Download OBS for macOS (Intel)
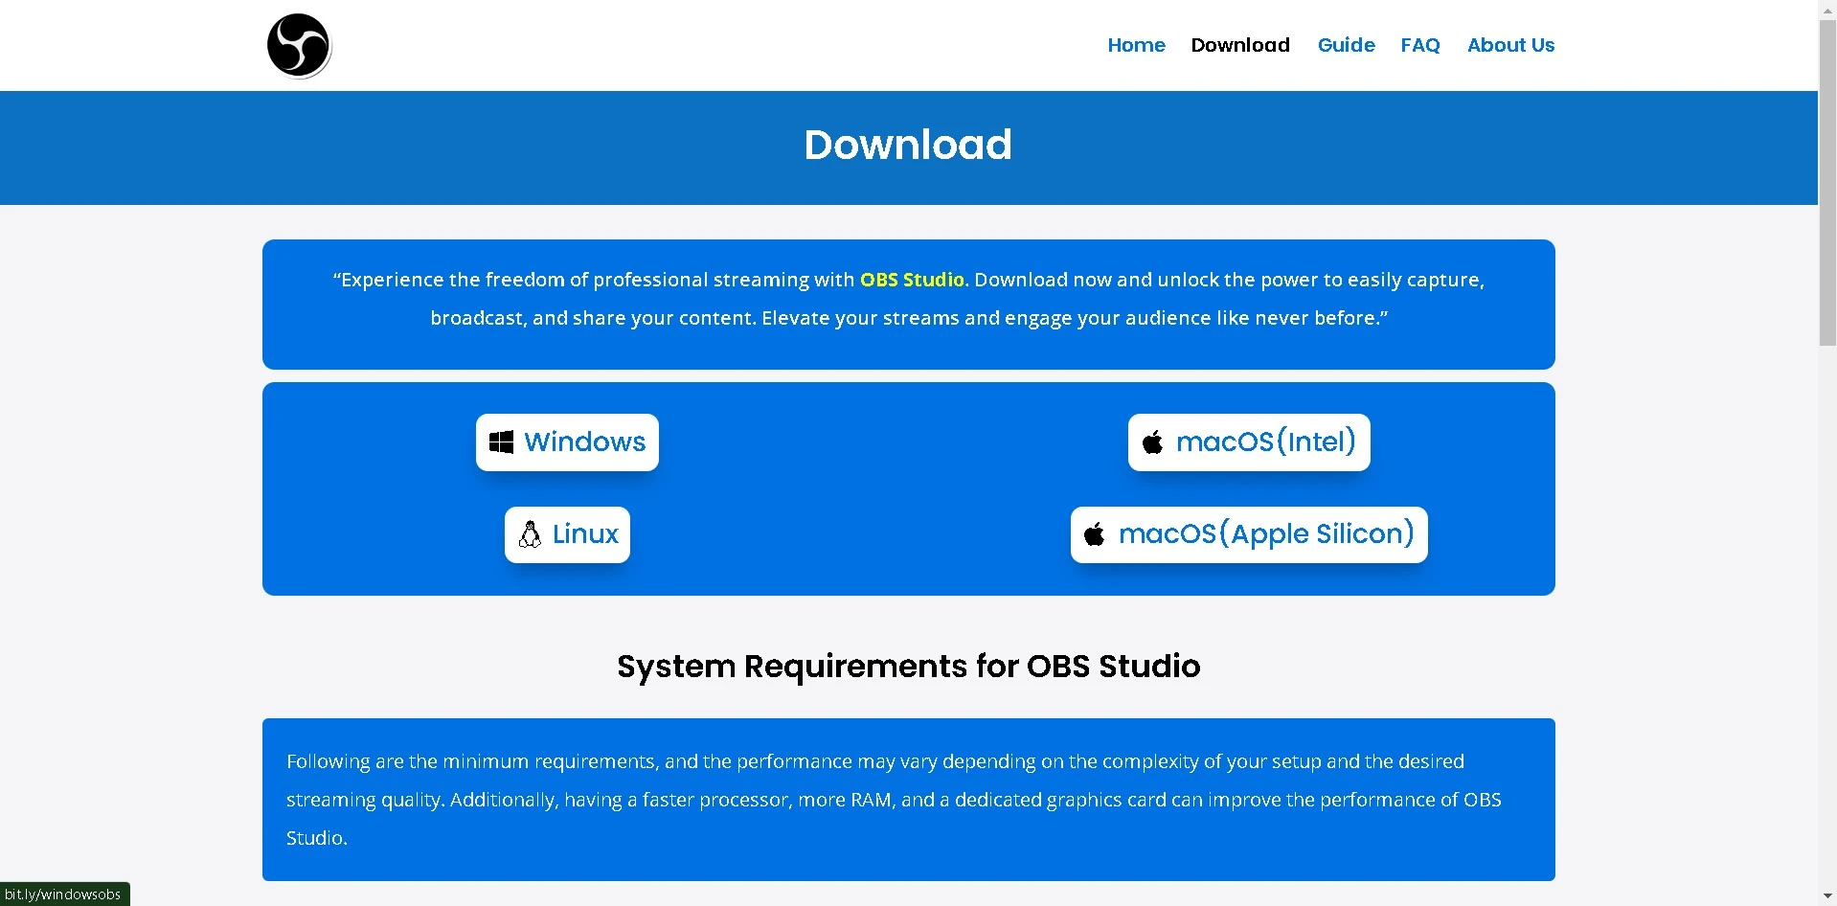The width and height of the screenshot is (1837, 906). pos(1249,442)
